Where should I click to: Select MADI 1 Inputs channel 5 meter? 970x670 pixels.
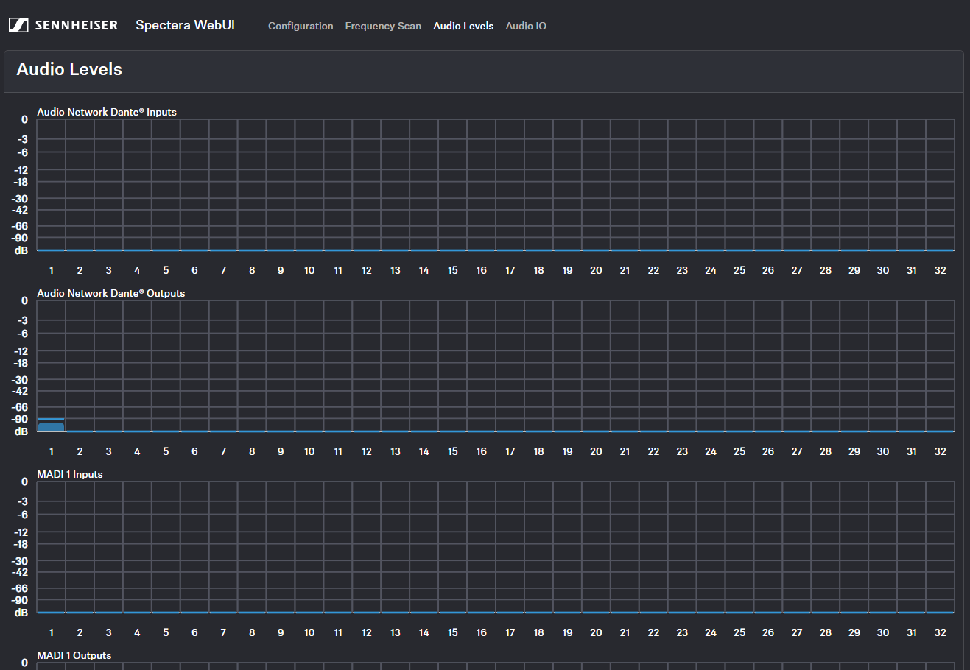[x=166, y=547]
